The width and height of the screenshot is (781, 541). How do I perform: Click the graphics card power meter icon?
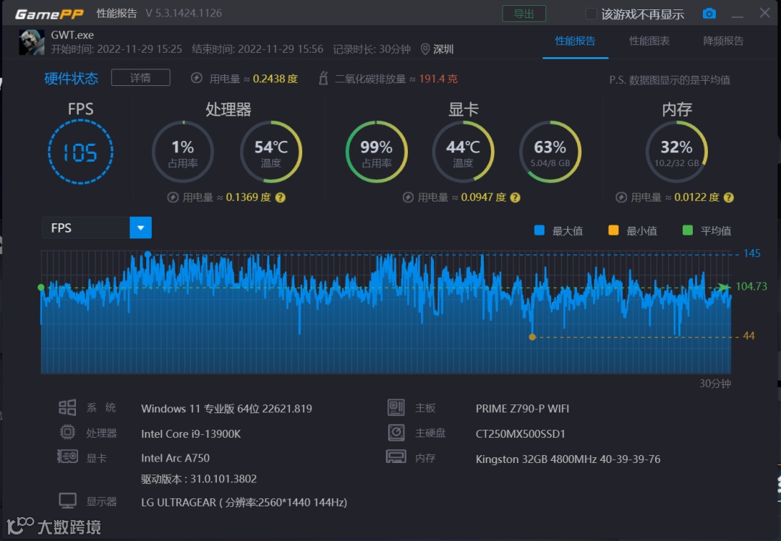408,198
